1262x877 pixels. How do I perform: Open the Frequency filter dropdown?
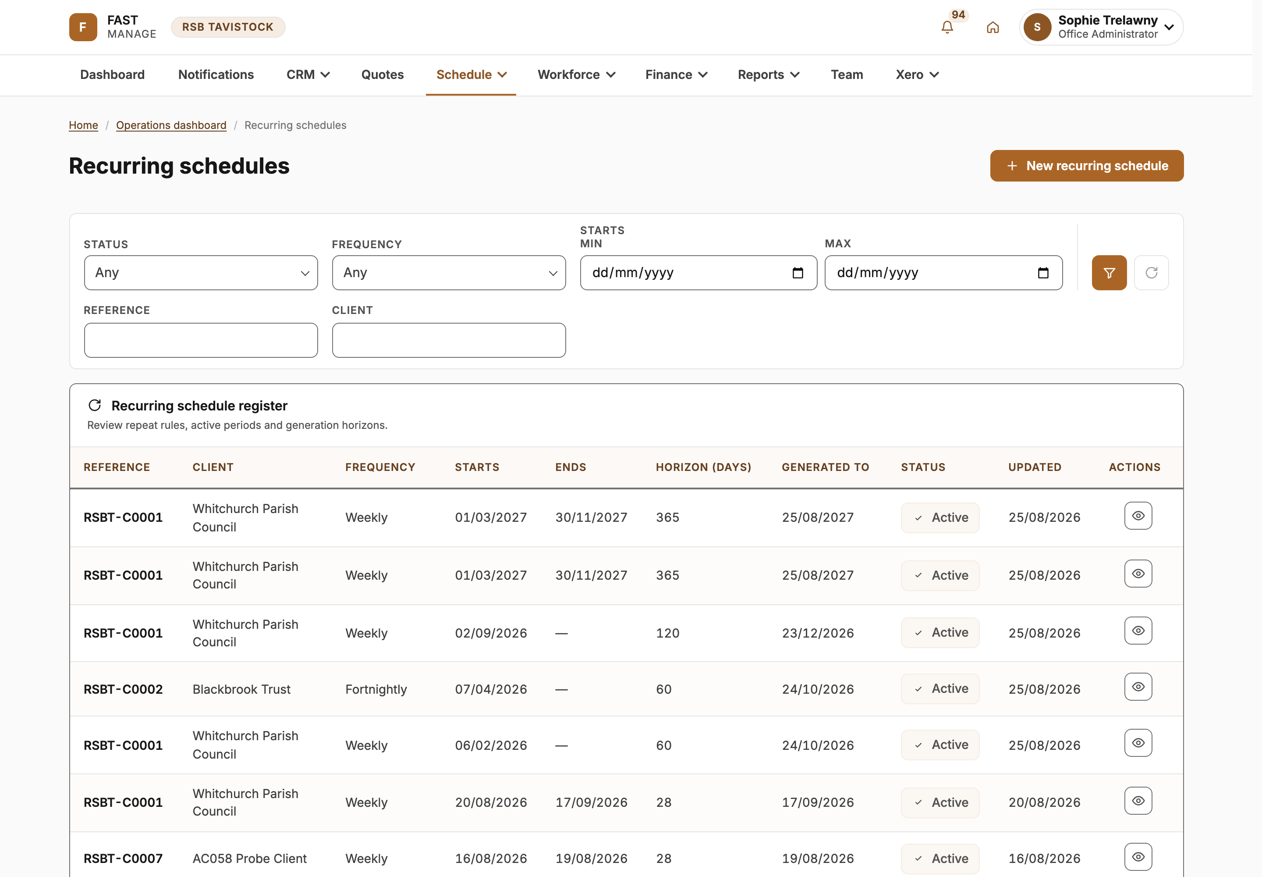449,273
